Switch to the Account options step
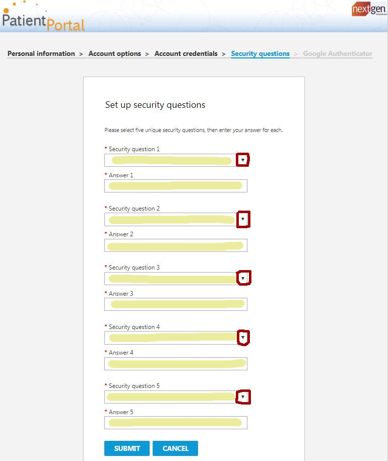Screen dimensions: 388x461 click(x=115, y=53)
